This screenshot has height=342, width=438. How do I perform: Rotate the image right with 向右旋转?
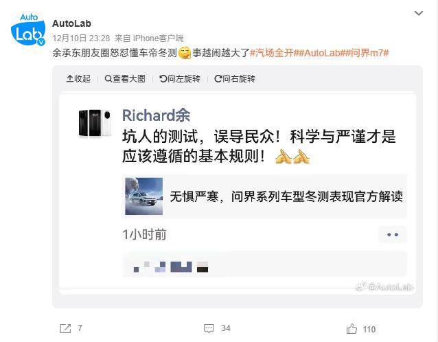click(234, 79)
